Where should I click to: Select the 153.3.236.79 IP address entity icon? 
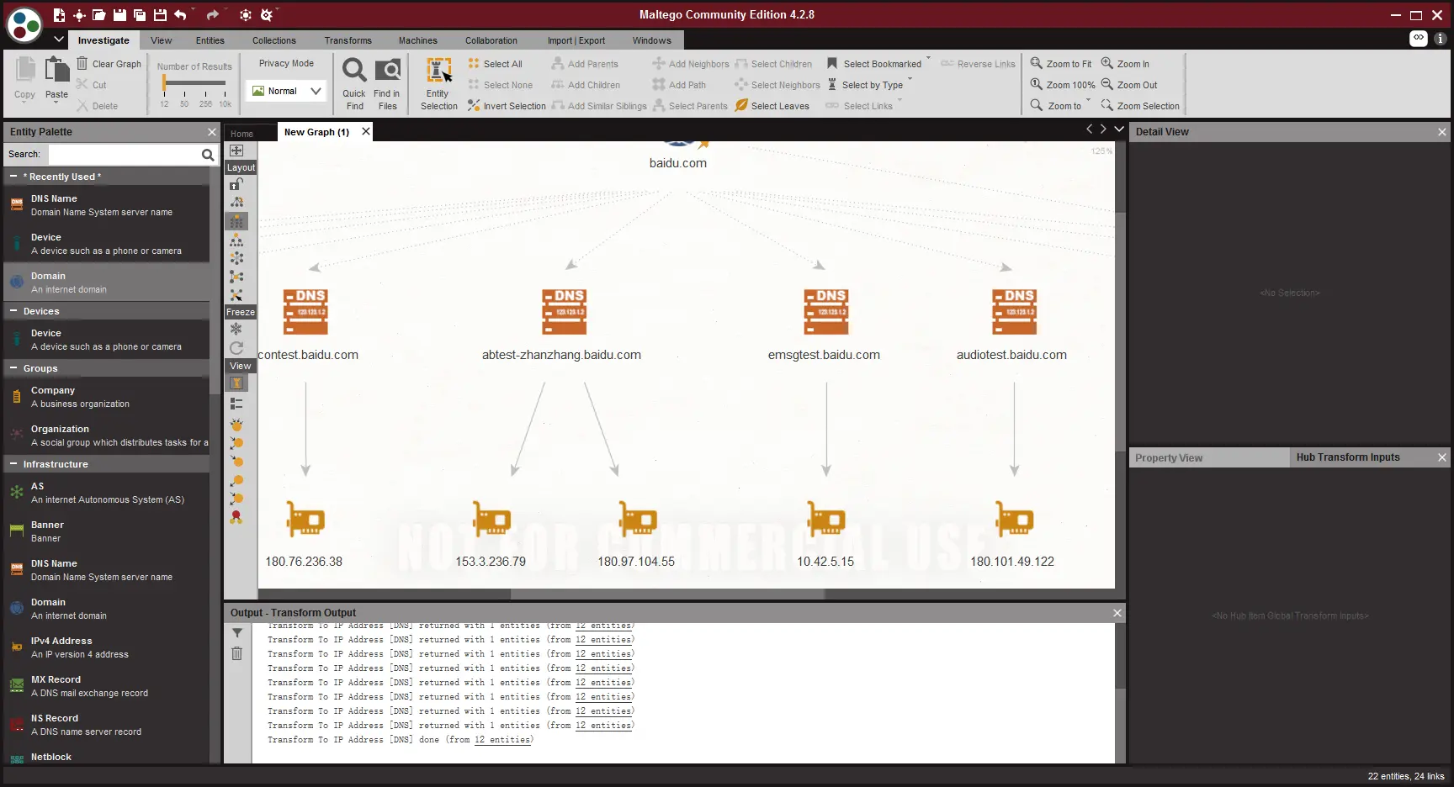(492, 520)
